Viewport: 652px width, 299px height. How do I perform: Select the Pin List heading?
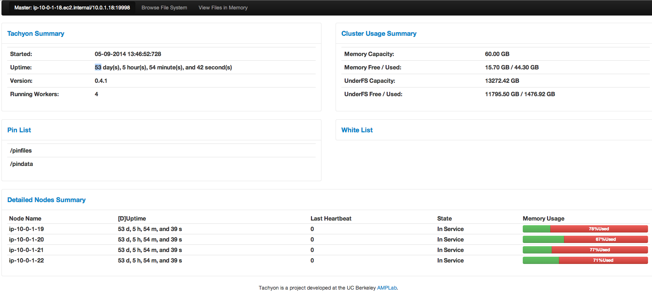coord(19,130)
